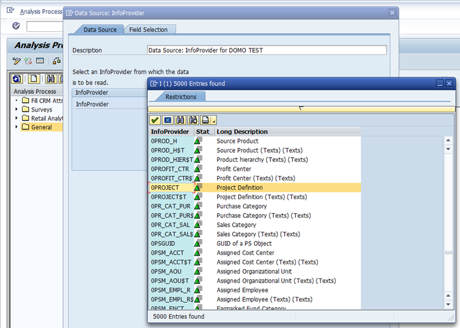Click the Profit Center (Texts) (Texts) description
The width and height of the screenshot is (460, 328).
point(256,178)
